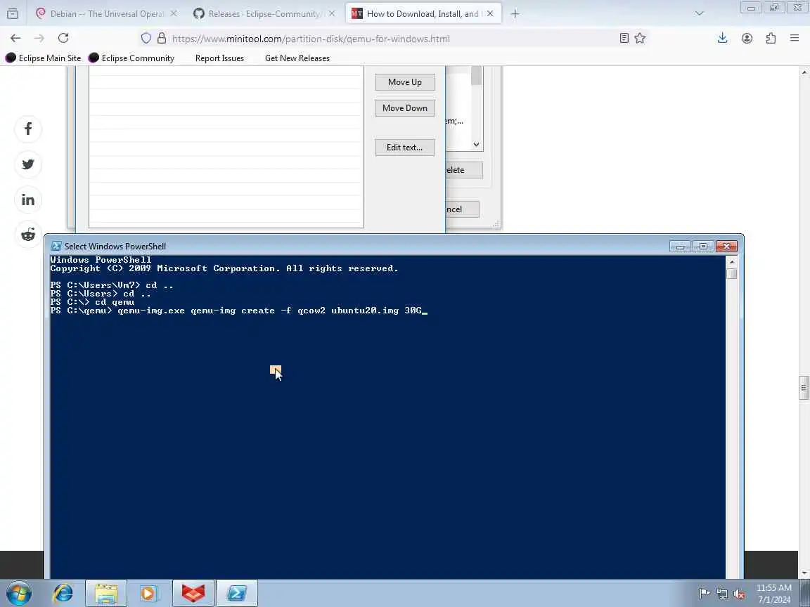Open Eclipse Main Site bookmark

pos(44,58)
